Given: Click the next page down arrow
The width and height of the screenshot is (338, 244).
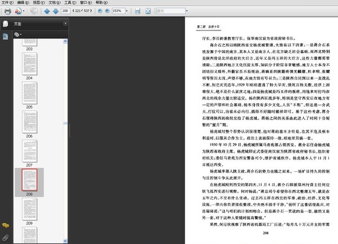Looking at the screenshot, I should 55,11.
